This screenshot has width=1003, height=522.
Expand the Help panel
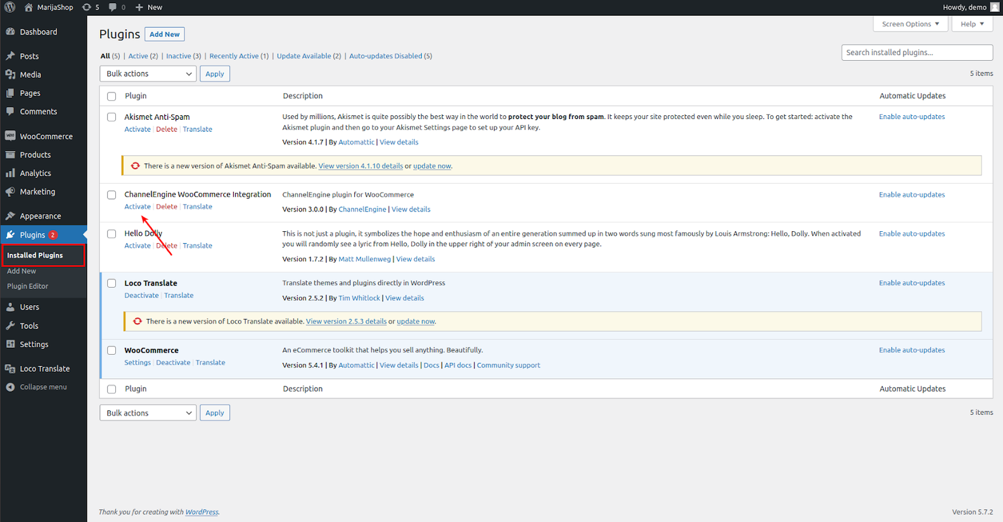(x=972, y=24)
